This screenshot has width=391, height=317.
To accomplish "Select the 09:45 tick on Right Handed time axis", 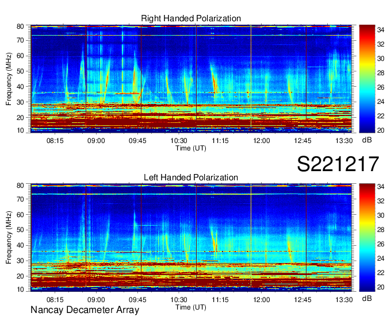I will coord(137,141).
